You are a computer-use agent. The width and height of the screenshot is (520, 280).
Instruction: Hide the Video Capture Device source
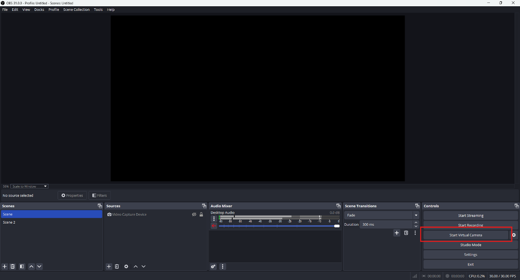(194, 214)
